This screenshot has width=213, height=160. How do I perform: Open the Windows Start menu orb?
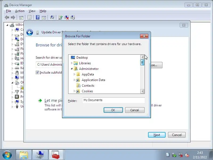pos(7,155)
